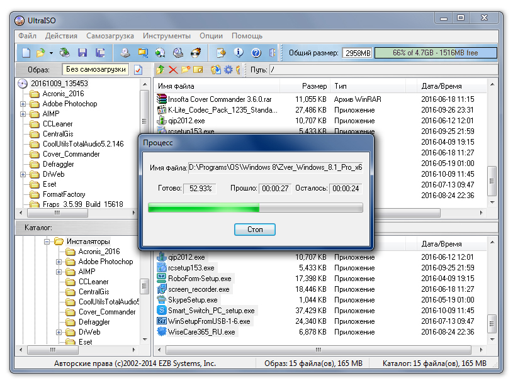
Task: Open the Опции menu
Action: click(211, 36)
